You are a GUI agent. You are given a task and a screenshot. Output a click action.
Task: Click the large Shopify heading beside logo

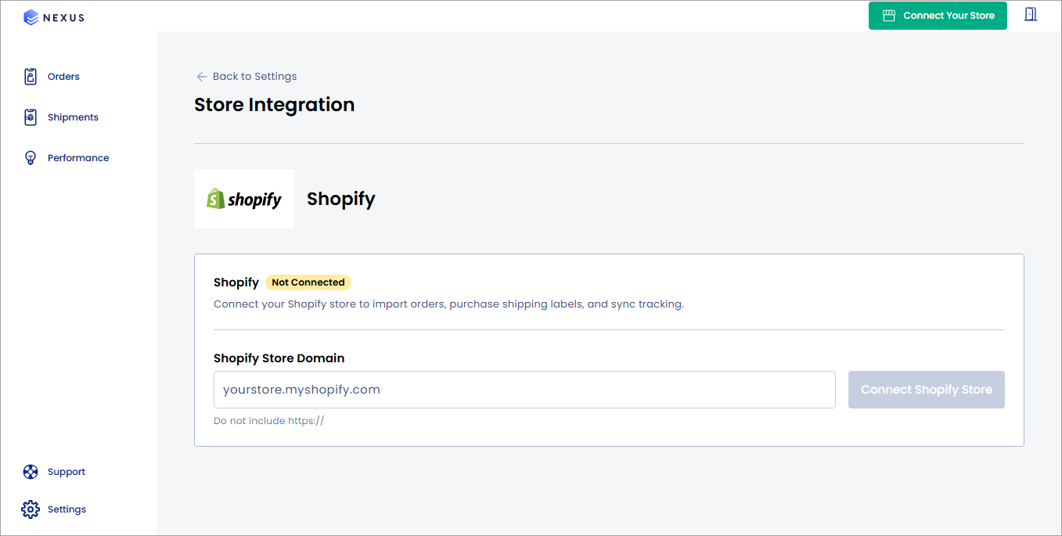341,199
